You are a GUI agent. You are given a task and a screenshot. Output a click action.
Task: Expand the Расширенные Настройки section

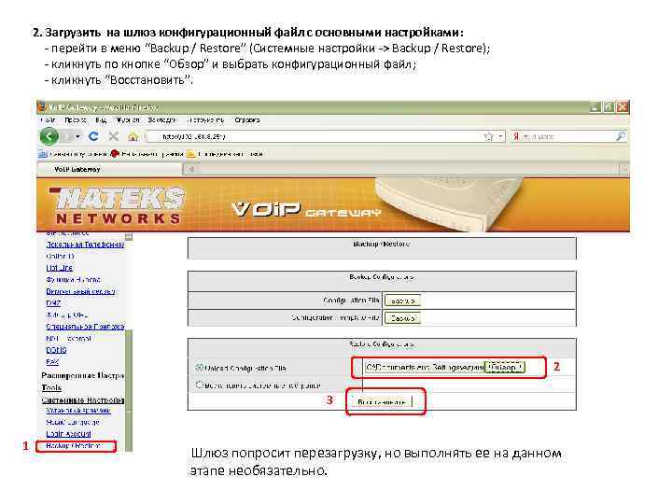click(83, 375)
